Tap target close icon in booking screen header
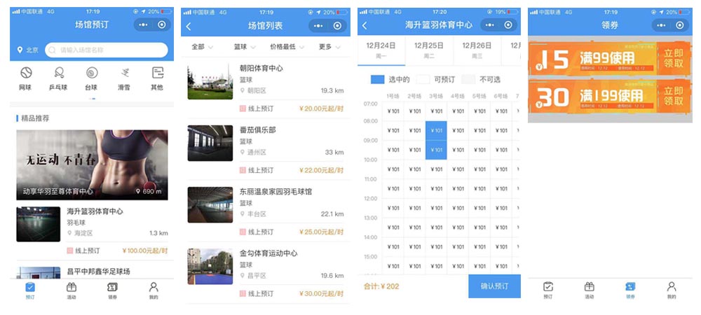This screenshot has width=701, height=315. (x=508, y=25)
